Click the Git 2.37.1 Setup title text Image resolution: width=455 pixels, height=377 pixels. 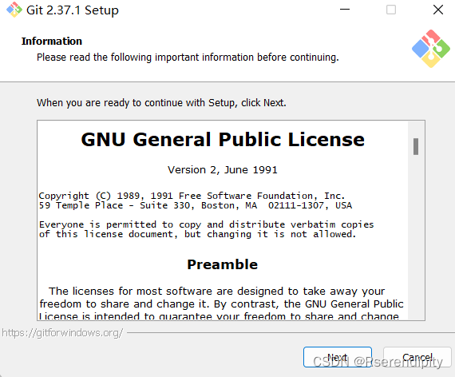(73, 10)
